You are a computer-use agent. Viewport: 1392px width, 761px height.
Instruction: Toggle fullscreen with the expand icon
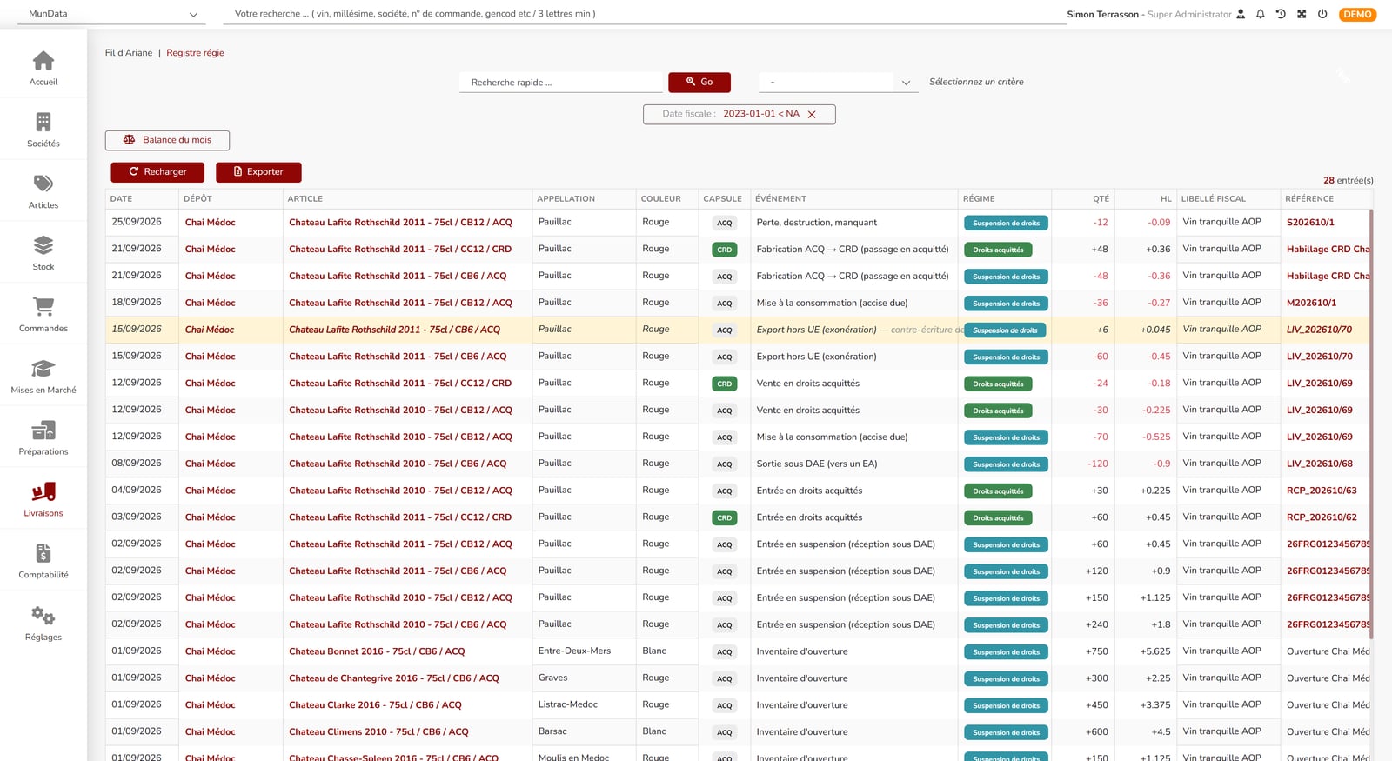click(x=1302, y=14)
